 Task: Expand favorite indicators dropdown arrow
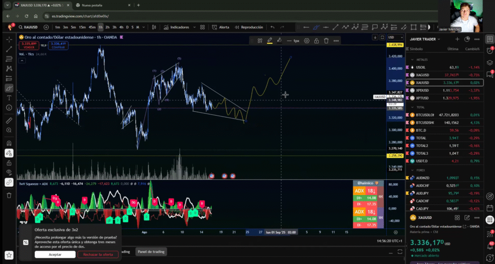[x=194, y=27]
